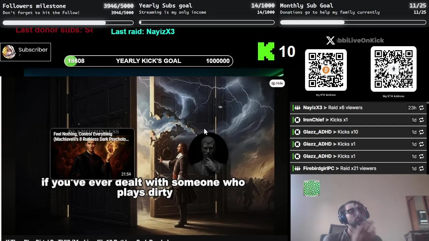Click 'Don't forget to hit the Follow!' text
Screen dimensions: 429x241
point(41,13)
